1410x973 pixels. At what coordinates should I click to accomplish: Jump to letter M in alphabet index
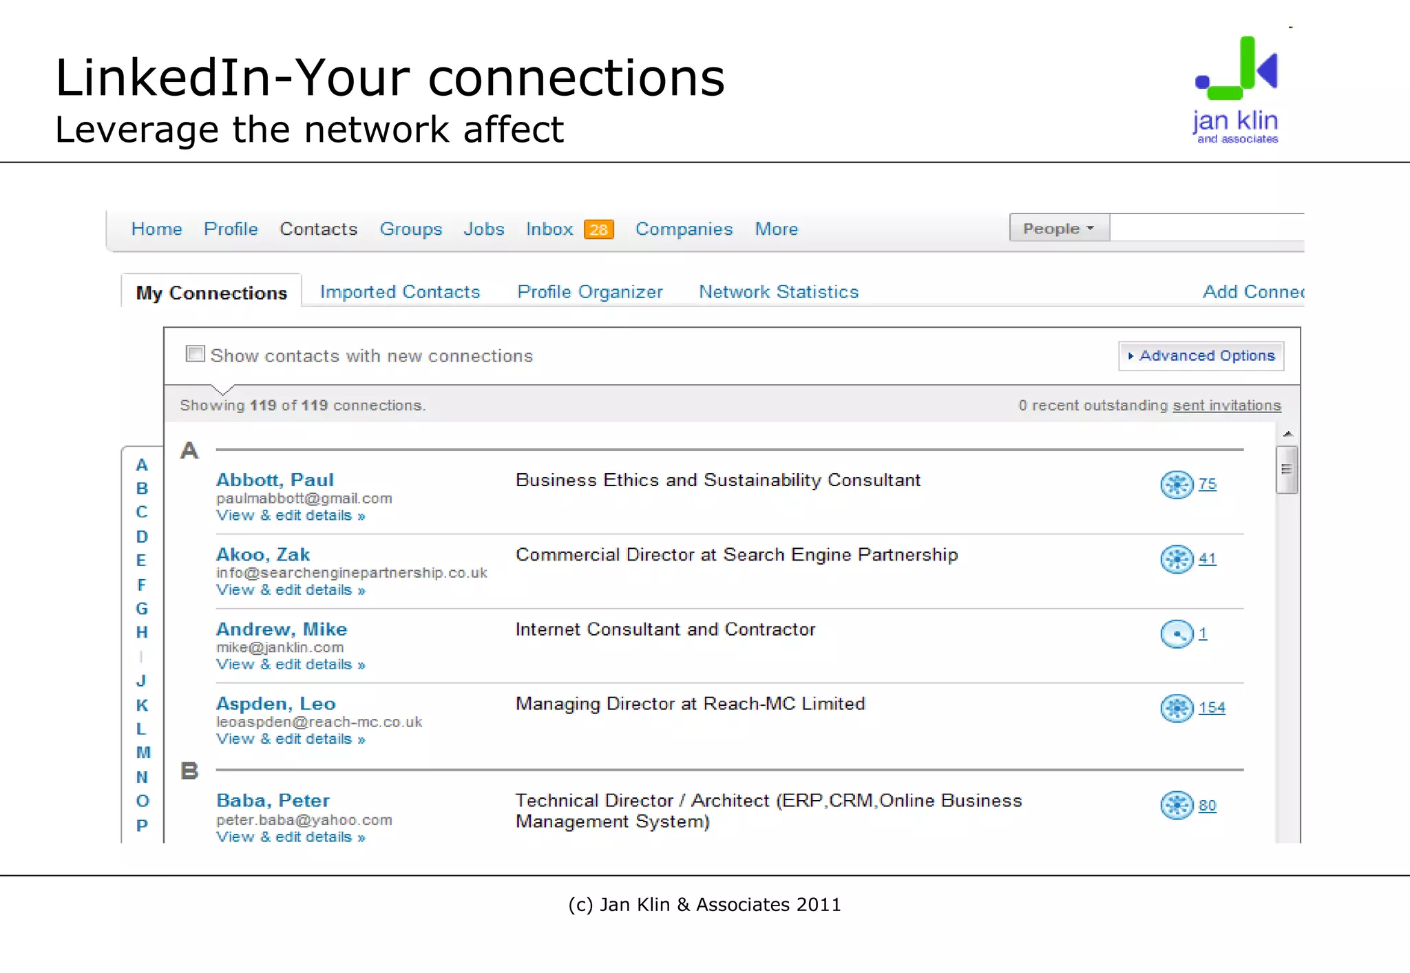point(143,753)
